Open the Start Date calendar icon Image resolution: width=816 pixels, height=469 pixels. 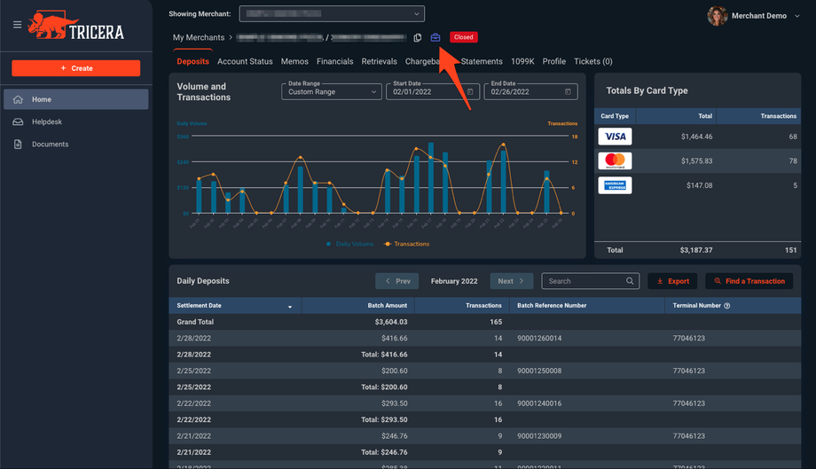pyautogui.click(x=470, y=91)
